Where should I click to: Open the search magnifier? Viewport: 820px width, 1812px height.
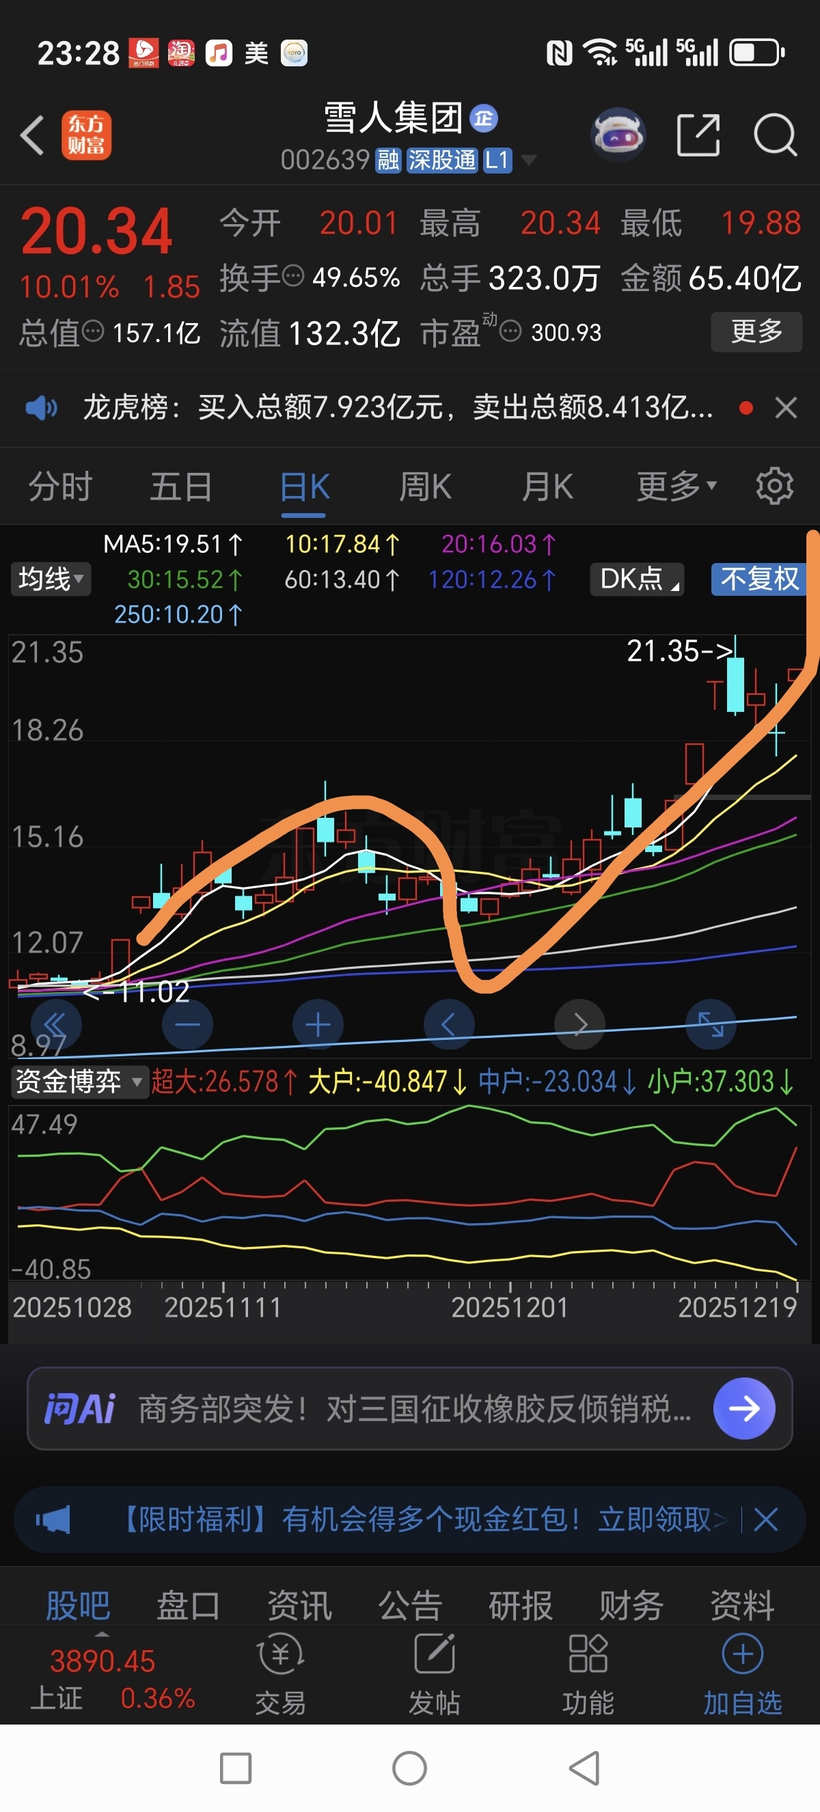(x=775, y=135)
